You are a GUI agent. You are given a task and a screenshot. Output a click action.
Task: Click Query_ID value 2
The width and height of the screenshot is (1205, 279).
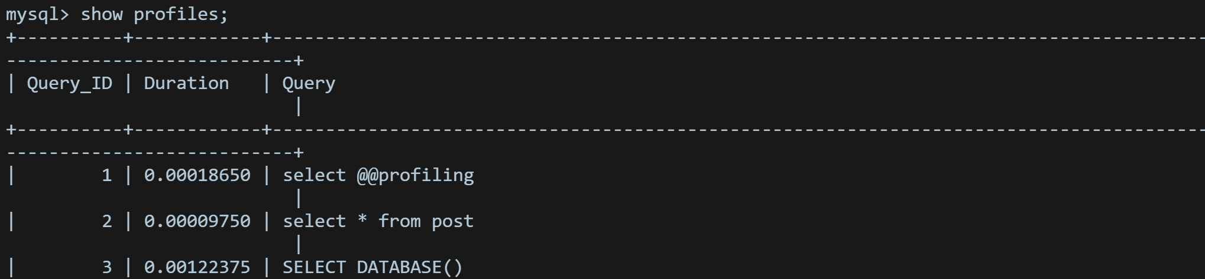point(107,221)
